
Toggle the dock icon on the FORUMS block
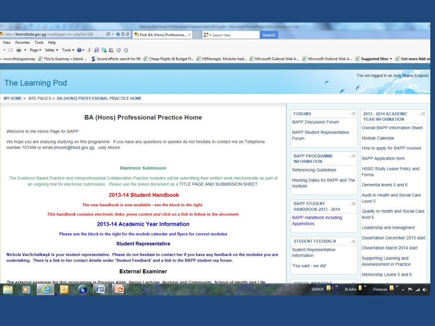click(353, 114)
